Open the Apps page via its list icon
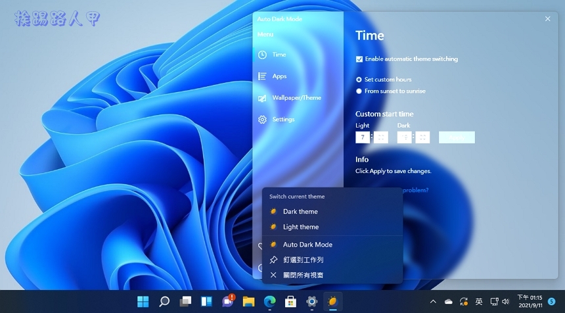The width and height of the screenshot is (565, 313). point(262,76)
